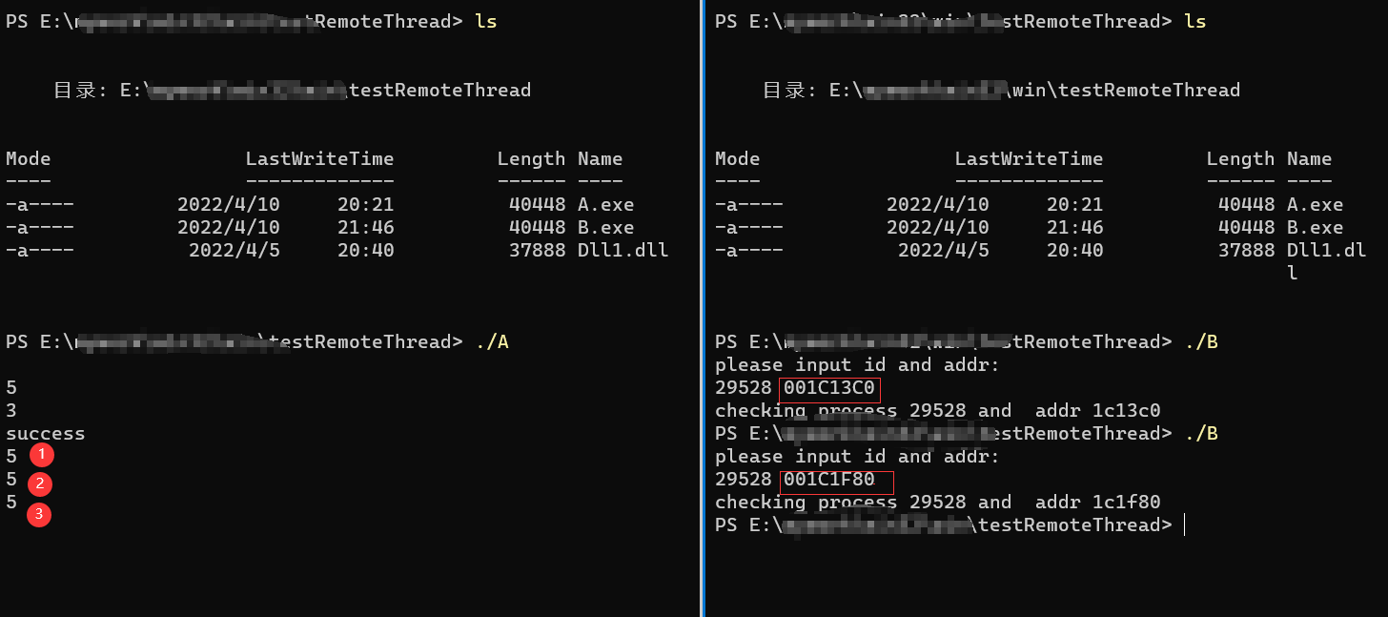The width and height of the screenshot is (1388, 617).
Task: Click Dll1.dll in the left pane listing
Action: pos(623,251)
